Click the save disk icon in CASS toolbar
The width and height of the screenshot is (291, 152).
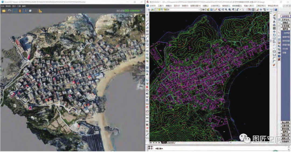(x=211, y=10)
